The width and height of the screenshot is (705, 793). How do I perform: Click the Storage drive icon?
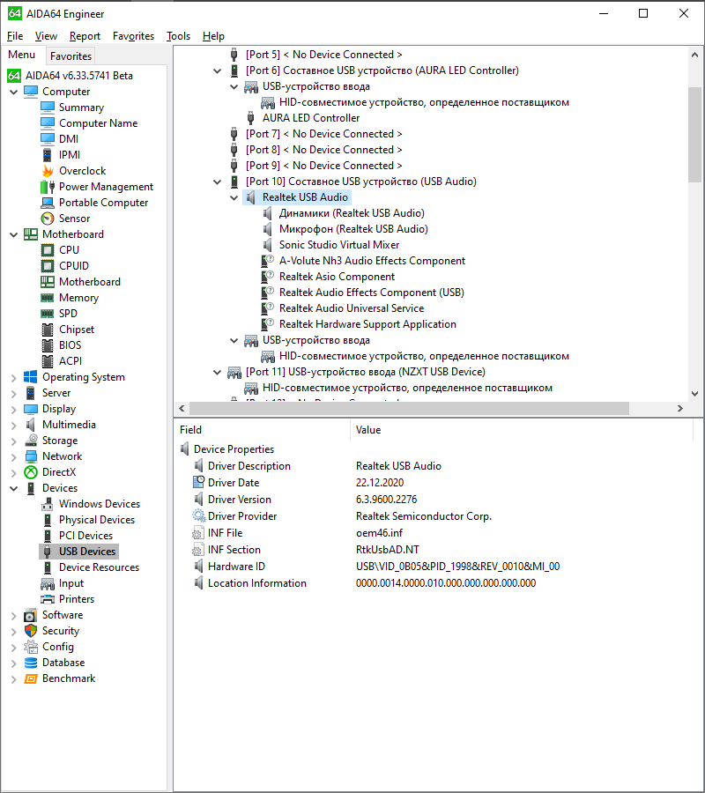click(31, 441)
